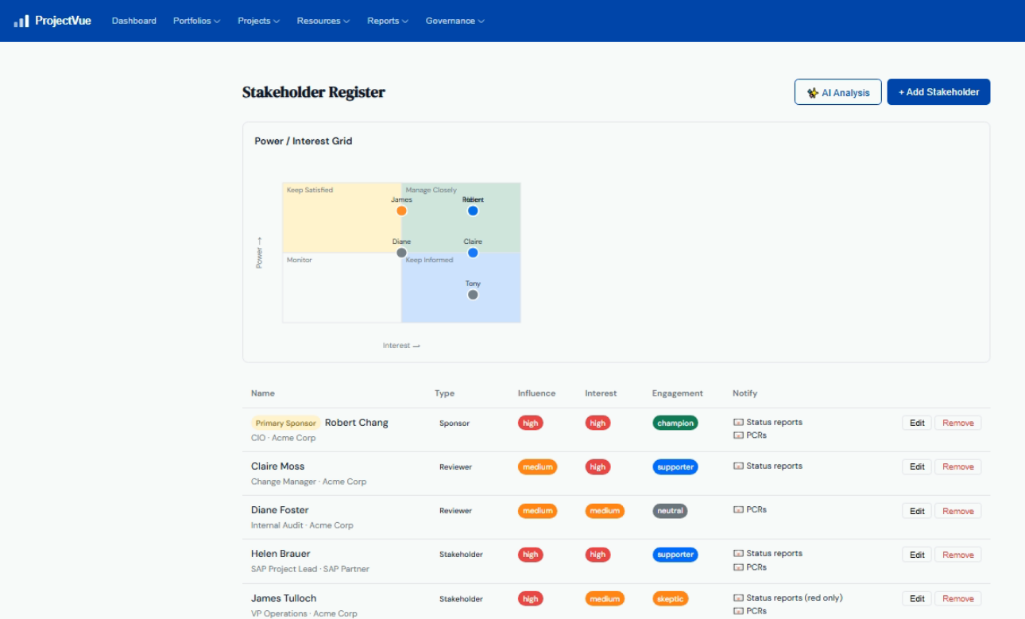This screenshot has height=619, width=1025.
Task: Select James's orange dot on the grid
Action: click(401, 211)
